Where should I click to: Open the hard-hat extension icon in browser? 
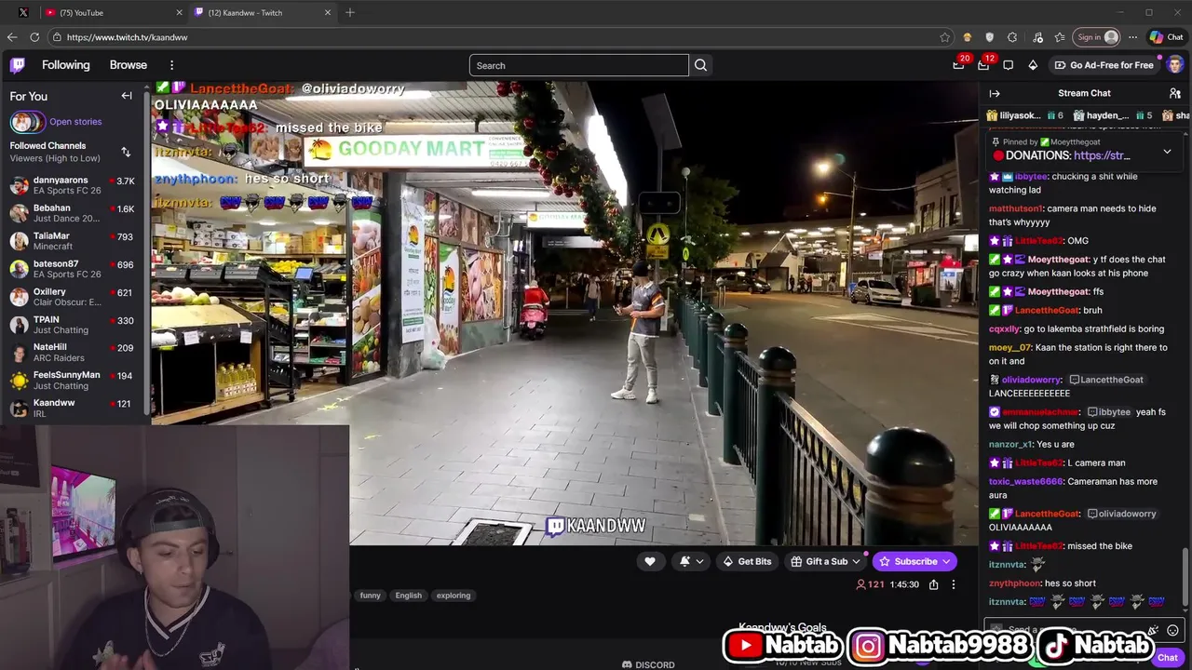pos(967,37)
